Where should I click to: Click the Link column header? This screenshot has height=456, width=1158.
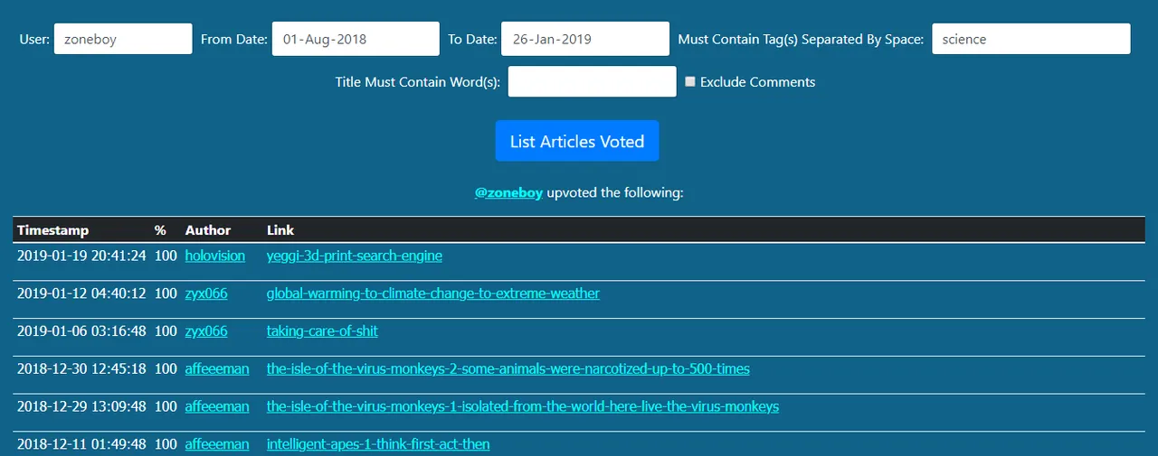click(x=280, y=230)
